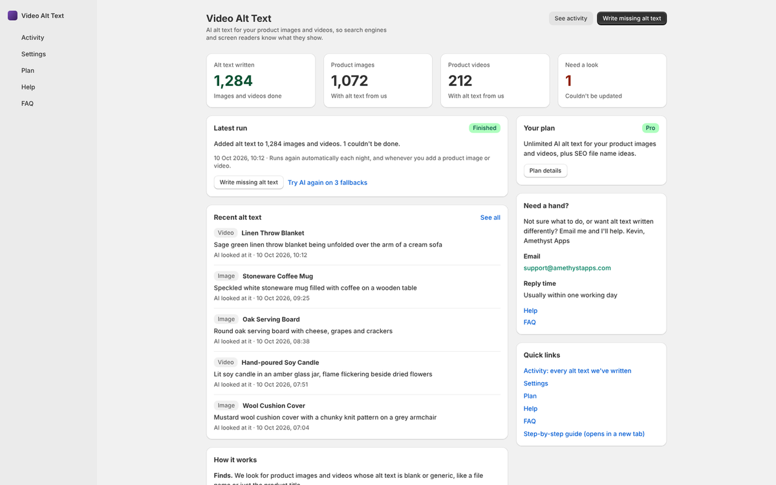Open Activity in the sidebar
Screen dimensions: 776x485
point(33,38)
